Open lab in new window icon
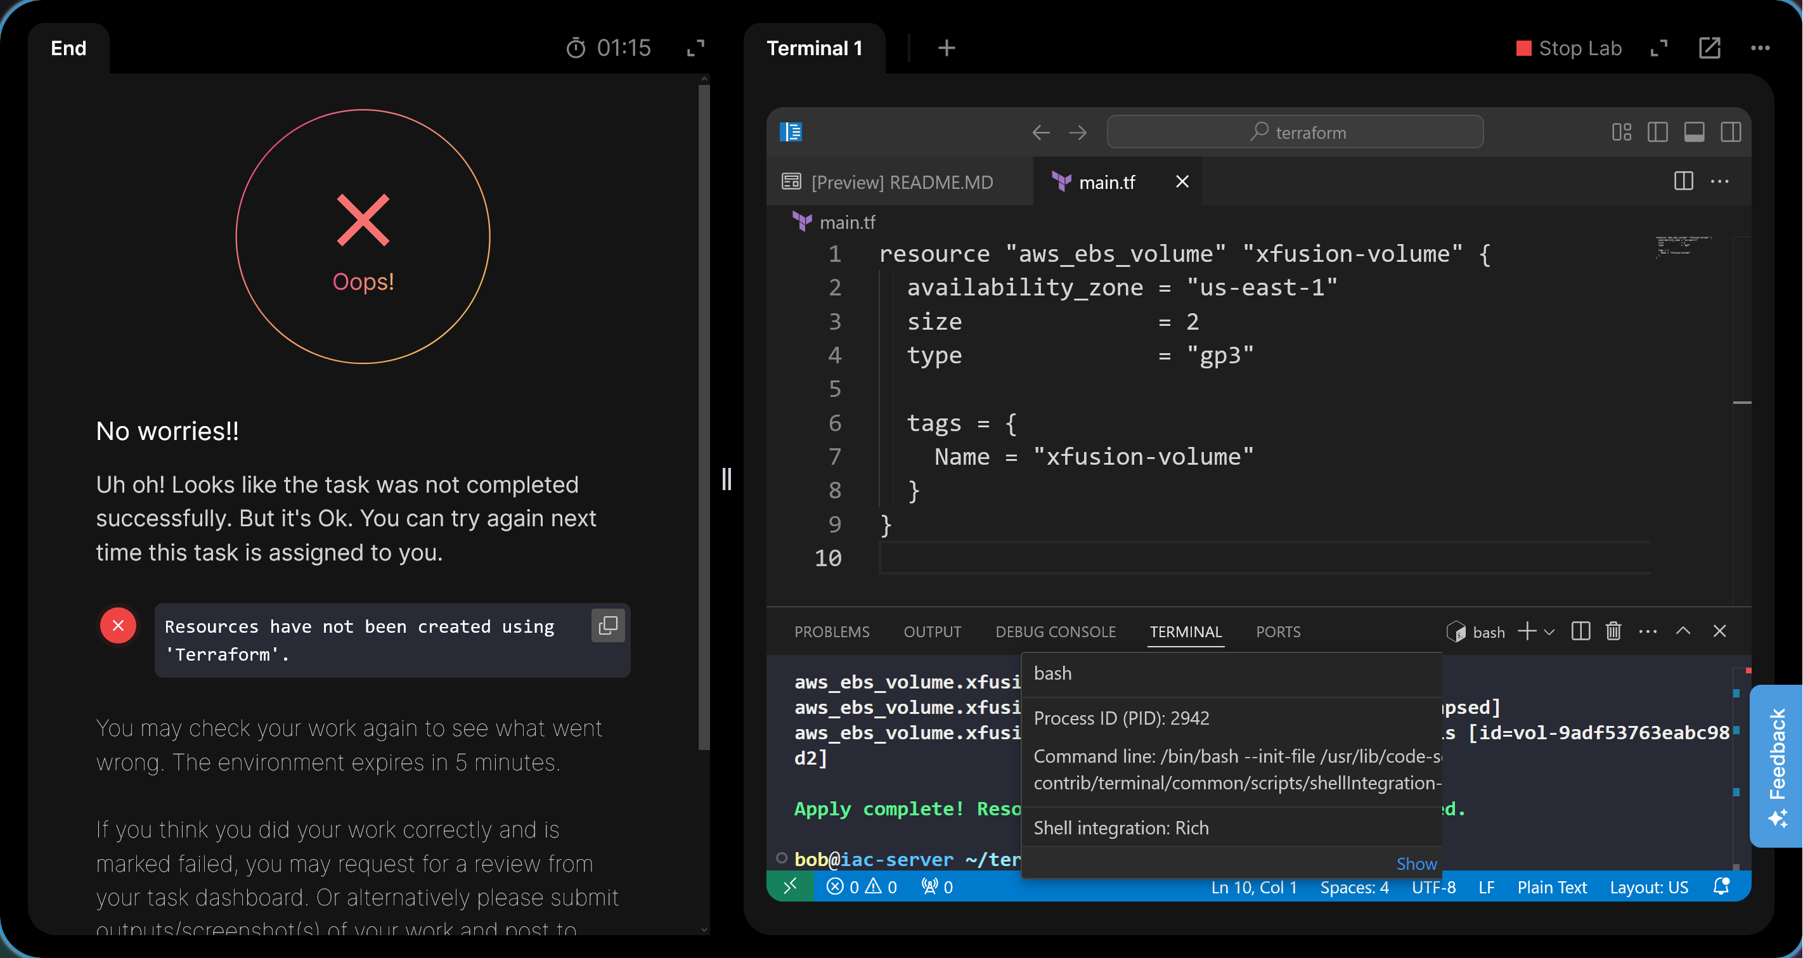Viewport: 1803px width, 958px height. (1709, 48)
